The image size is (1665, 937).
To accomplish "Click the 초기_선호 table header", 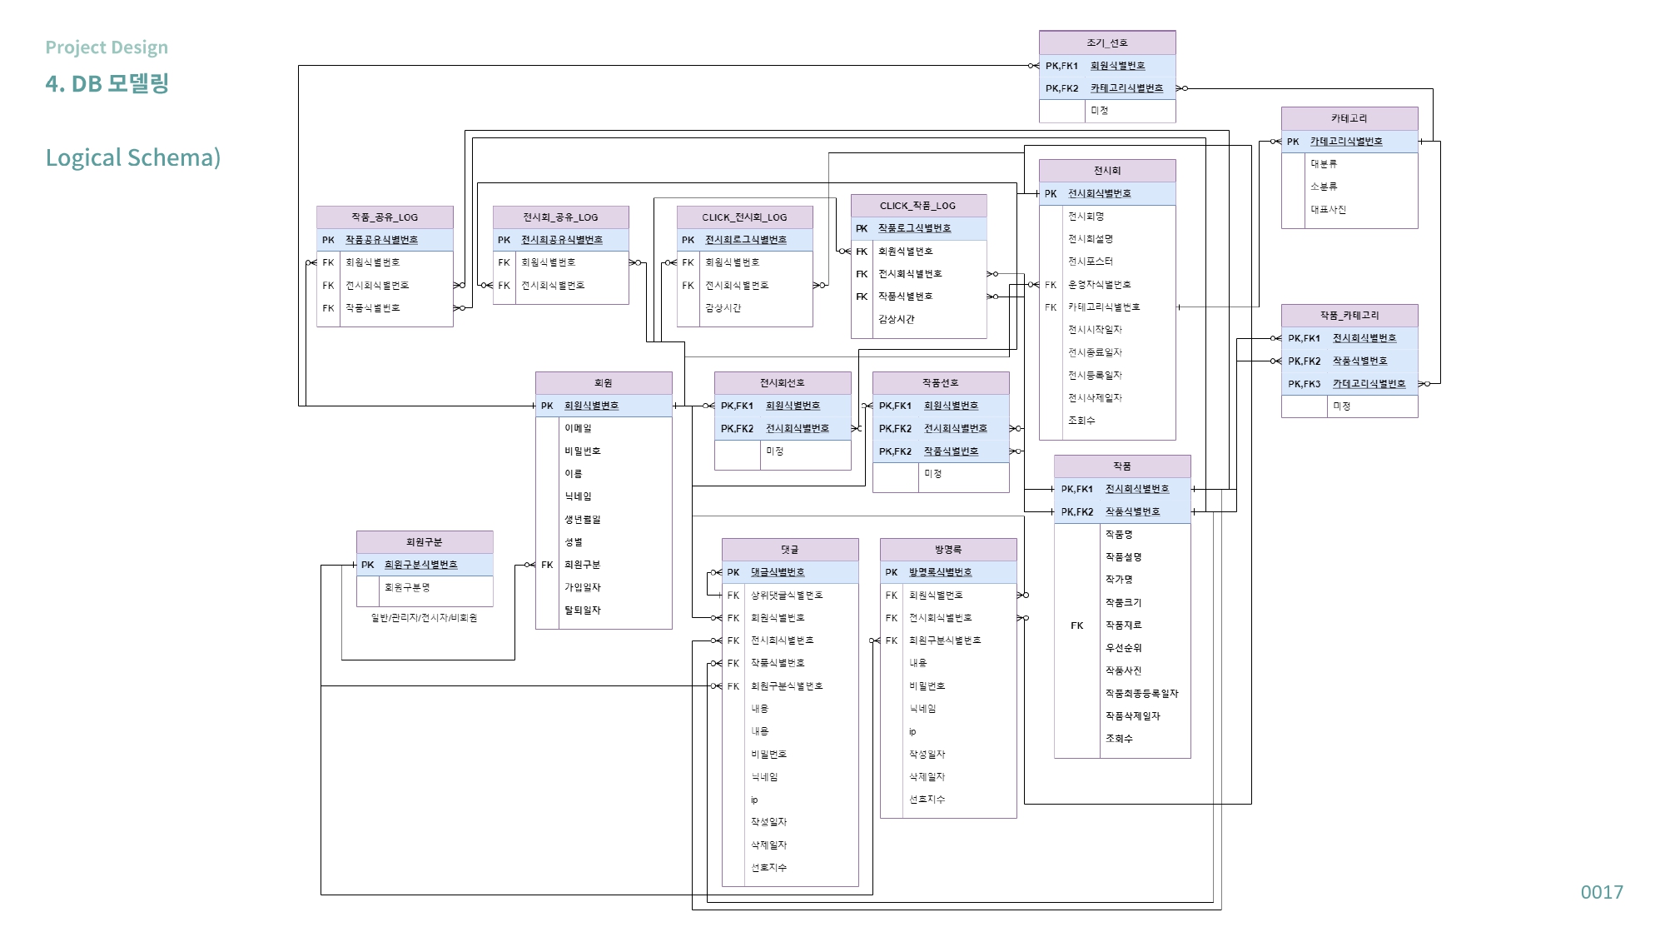I will point(1106,42).
